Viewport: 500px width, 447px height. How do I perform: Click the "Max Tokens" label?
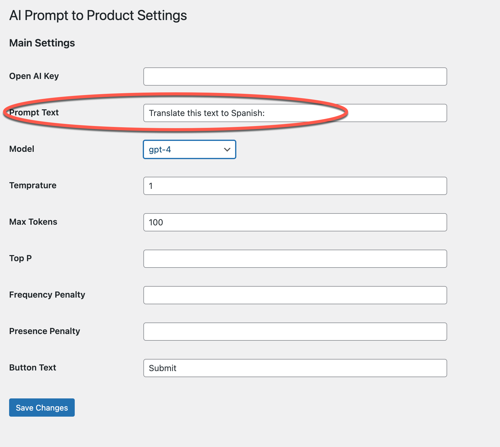(33, 222)
